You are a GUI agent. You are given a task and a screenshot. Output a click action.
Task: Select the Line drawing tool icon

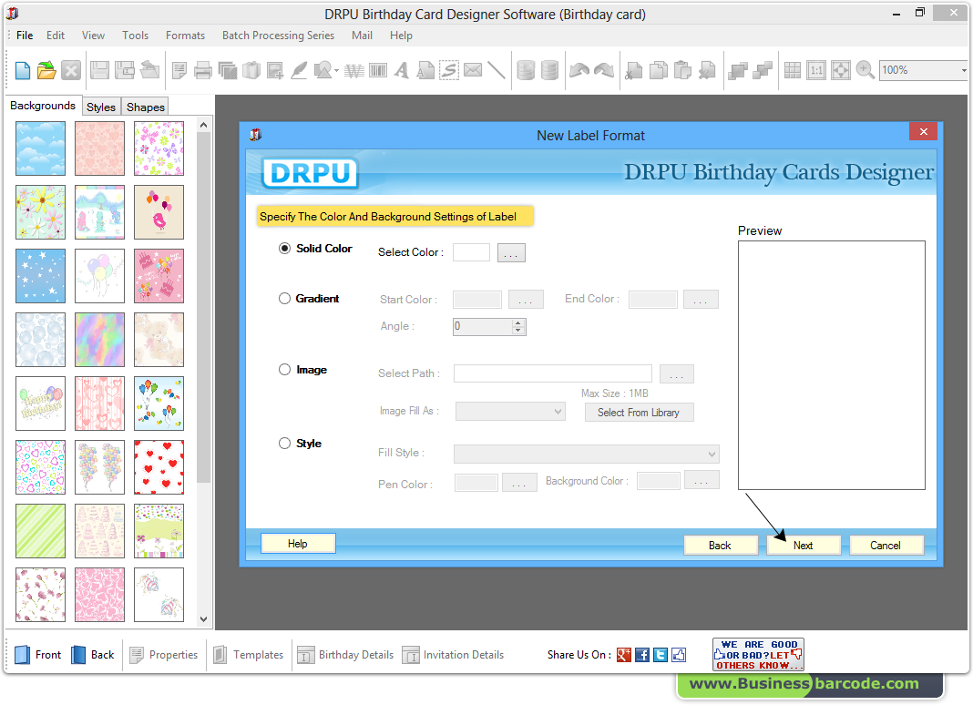click(497, 70)
